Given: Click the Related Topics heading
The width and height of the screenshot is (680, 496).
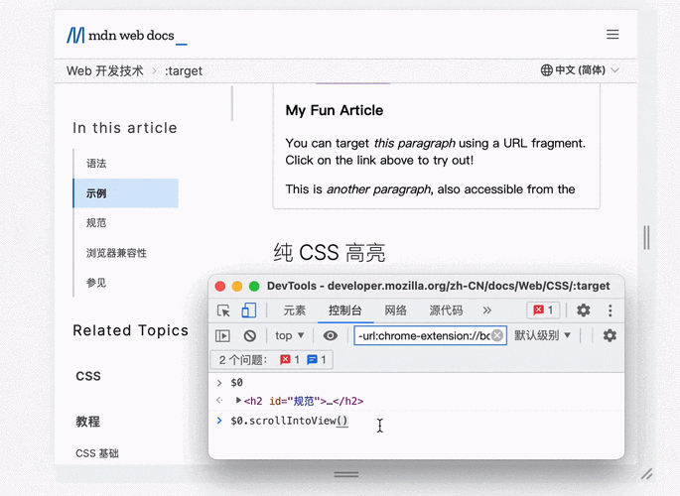Looking at the screenshot, I should pos(130,330).
